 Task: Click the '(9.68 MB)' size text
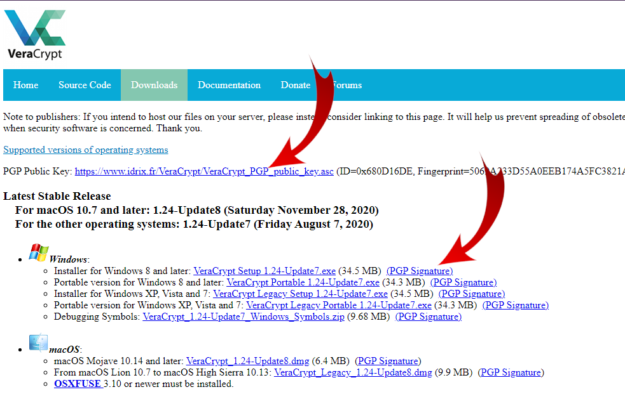pos(368,317)
